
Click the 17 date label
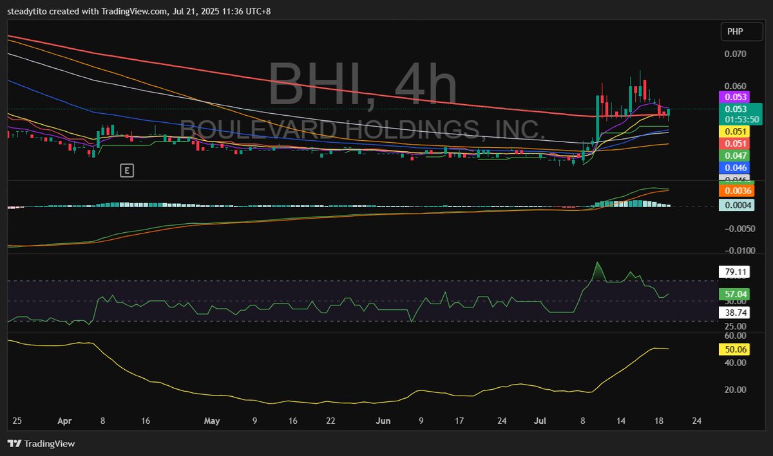(459, 422)
